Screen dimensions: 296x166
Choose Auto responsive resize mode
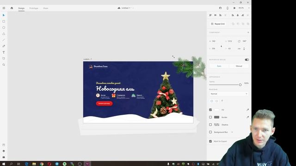click(x=219, y=66)
